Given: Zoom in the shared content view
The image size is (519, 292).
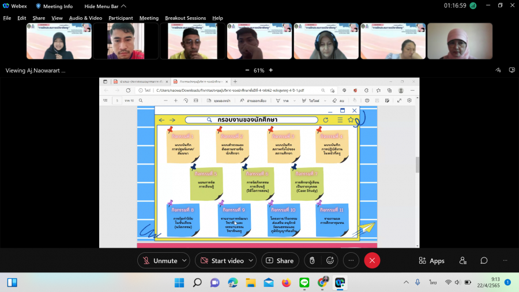Looking at the screenshot, I should 271,70.
